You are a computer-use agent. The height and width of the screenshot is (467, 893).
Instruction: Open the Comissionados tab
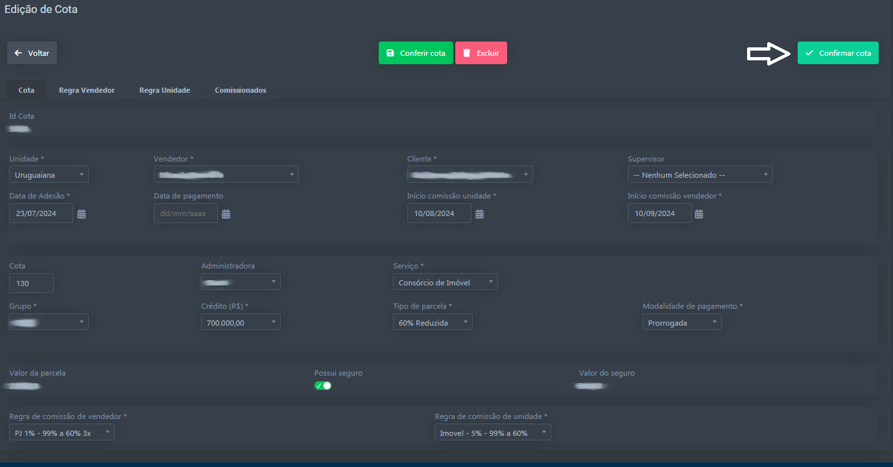click(240, 90)
